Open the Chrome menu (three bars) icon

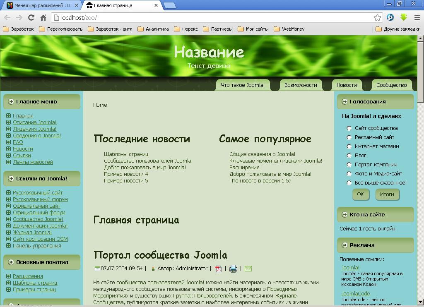tap(417, 18)
